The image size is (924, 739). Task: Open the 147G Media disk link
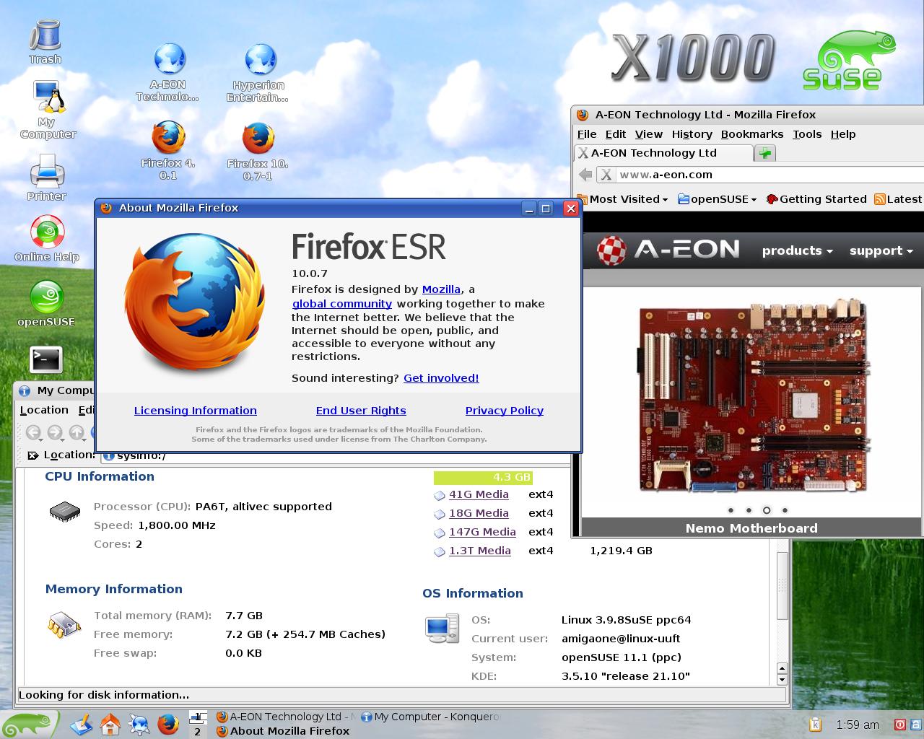click(481, 532)
